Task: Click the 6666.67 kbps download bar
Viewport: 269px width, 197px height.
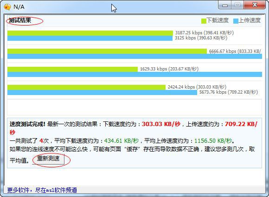Action: pyautogui.click(x=107, y=51)
